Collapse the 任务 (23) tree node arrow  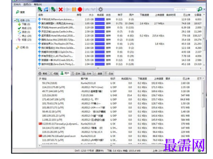pyautogui.click(x=15, y=20)
